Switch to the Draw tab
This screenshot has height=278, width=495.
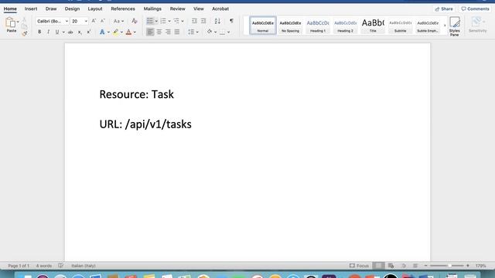click(51, 8)
